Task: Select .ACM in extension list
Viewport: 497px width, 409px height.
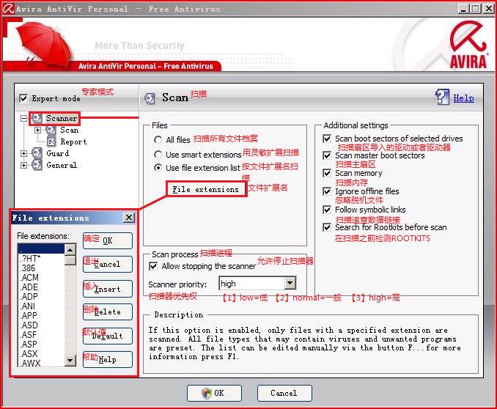Action: (41, 277)
